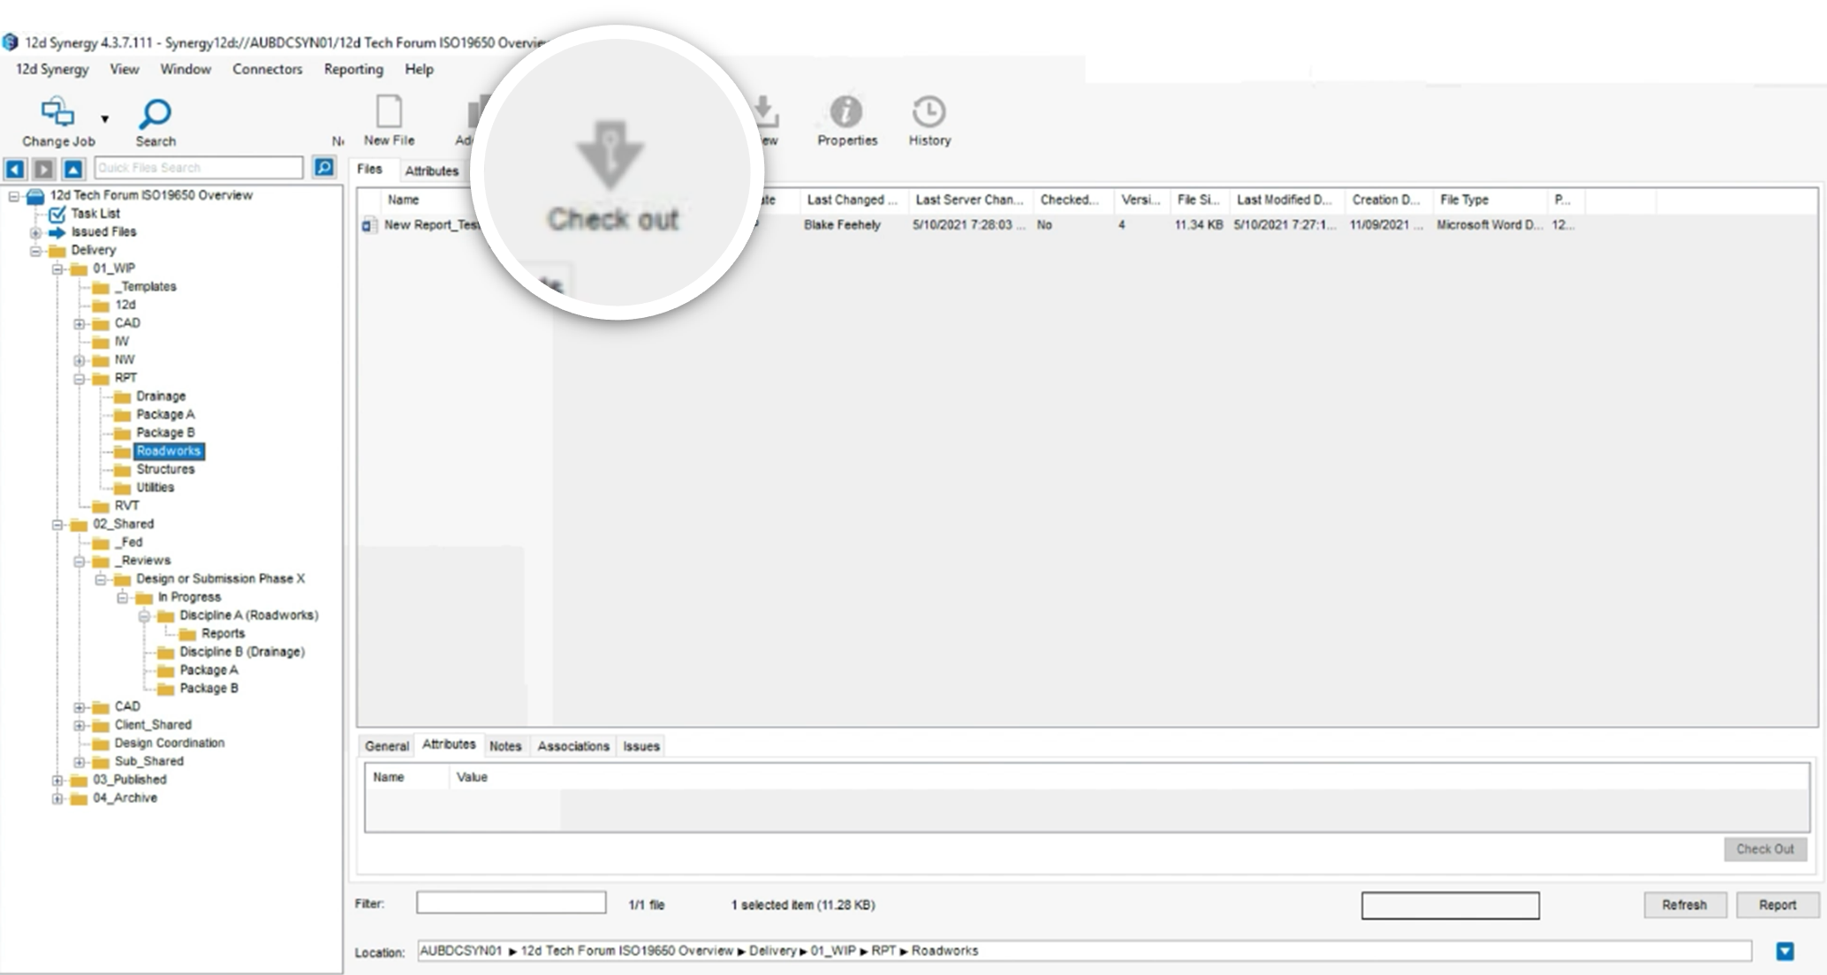
Task: Focus the Filter text field
Action: point(511,903)
